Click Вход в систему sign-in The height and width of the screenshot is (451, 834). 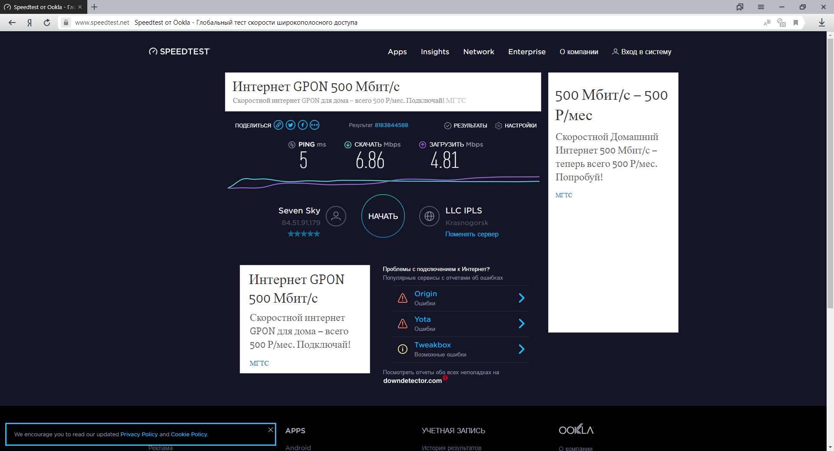point(642,52)
